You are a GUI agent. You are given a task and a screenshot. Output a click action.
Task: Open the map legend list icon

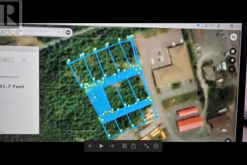pyautogui.click(x=232, y=69)
